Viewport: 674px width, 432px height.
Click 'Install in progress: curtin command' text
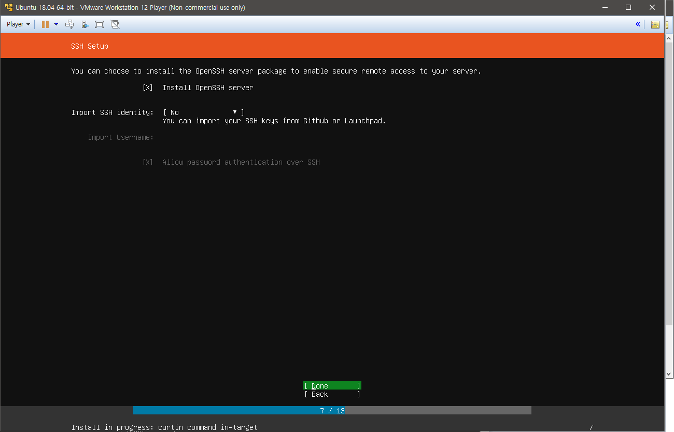point(144,427)
